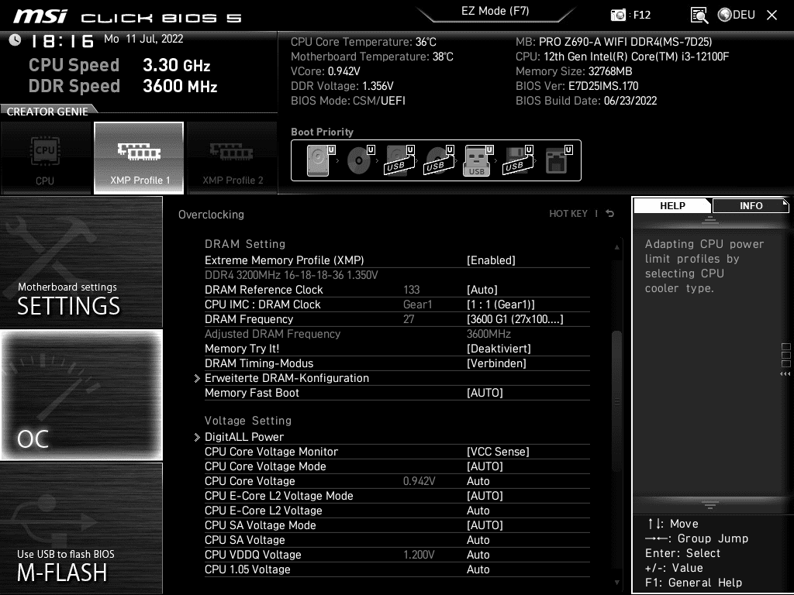Click the bottom grip handle of help panel
The height and width of the screenshot is (595, 794).
[x=710, y=505]
